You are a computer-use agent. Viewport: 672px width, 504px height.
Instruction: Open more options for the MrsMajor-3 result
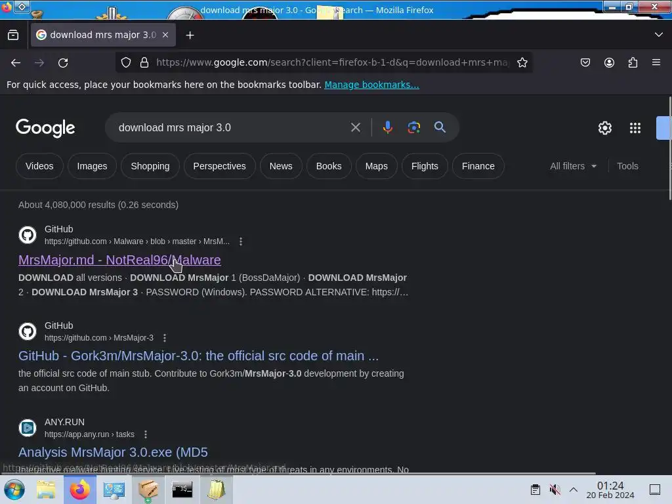click(165, 338)
